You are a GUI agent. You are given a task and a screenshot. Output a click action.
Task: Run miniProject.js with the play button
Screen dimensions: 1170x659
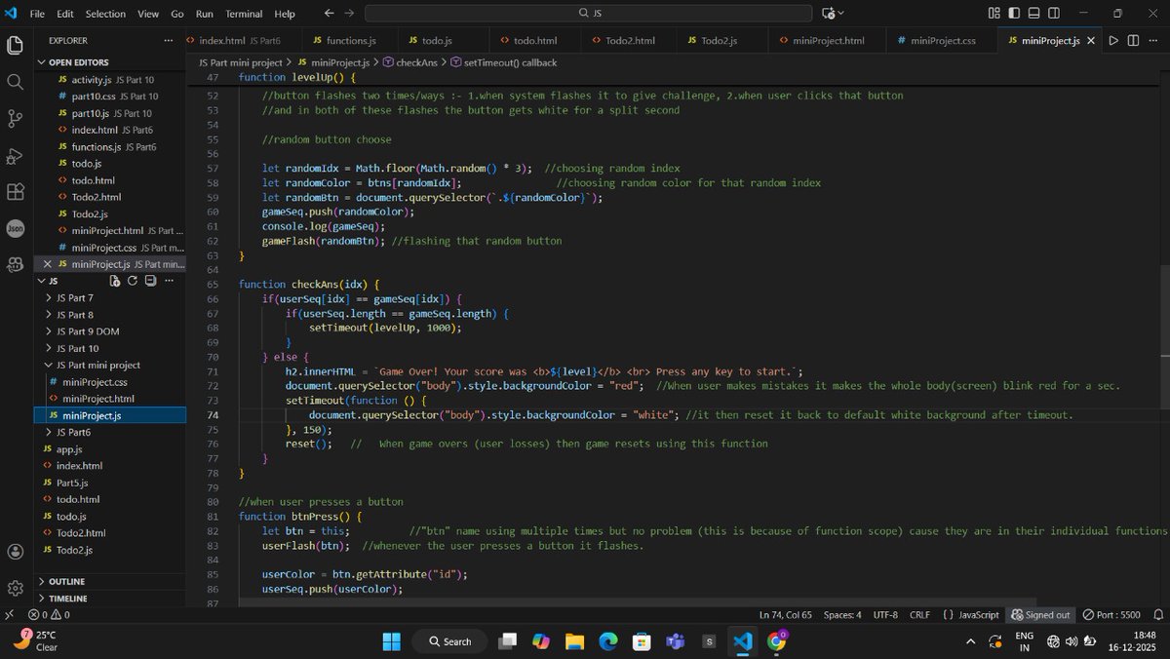click(1113, 40)
